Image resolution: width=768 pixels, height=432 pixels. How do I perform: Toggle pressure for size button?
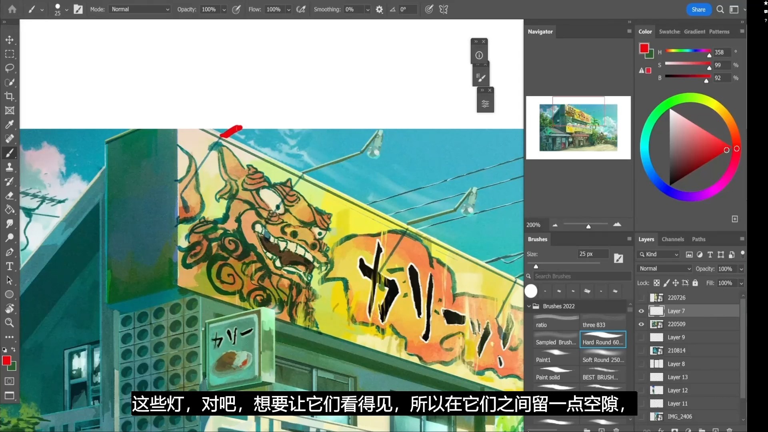pos(429,9)
